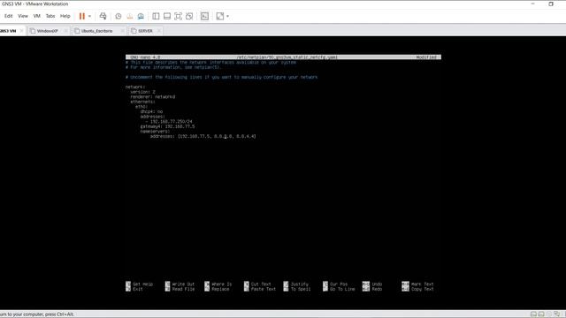Screen dimensions: 566x318
Task: Switch to the WindowsXP tab
Action: pyautogui.click(x=47, y=31)
